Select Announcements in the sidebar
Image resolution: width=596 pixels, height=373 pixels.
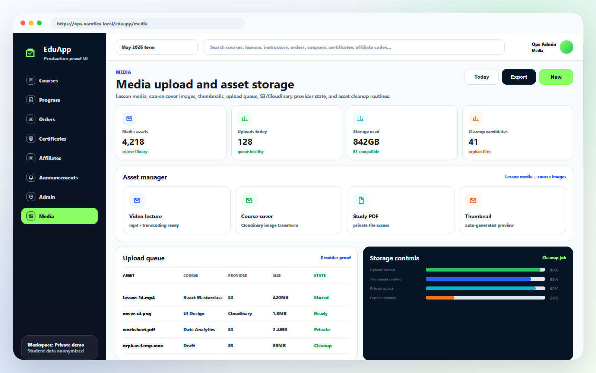60,177
